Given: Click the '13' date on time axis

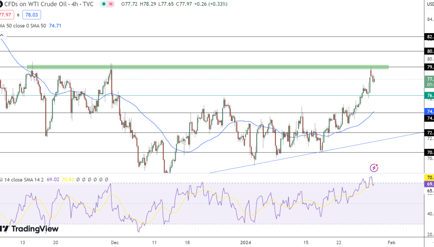Looking at the screenshot, I should [x=22, y=242].
